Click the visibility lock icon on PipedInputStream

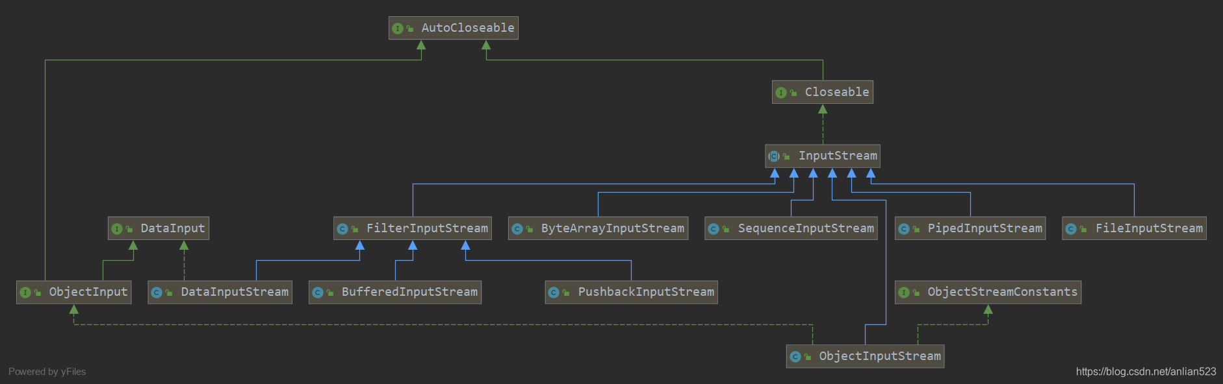point(916,229)
